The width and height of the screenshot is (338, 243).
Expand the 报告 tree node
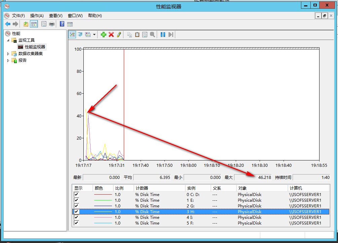[x=8, y=60]
